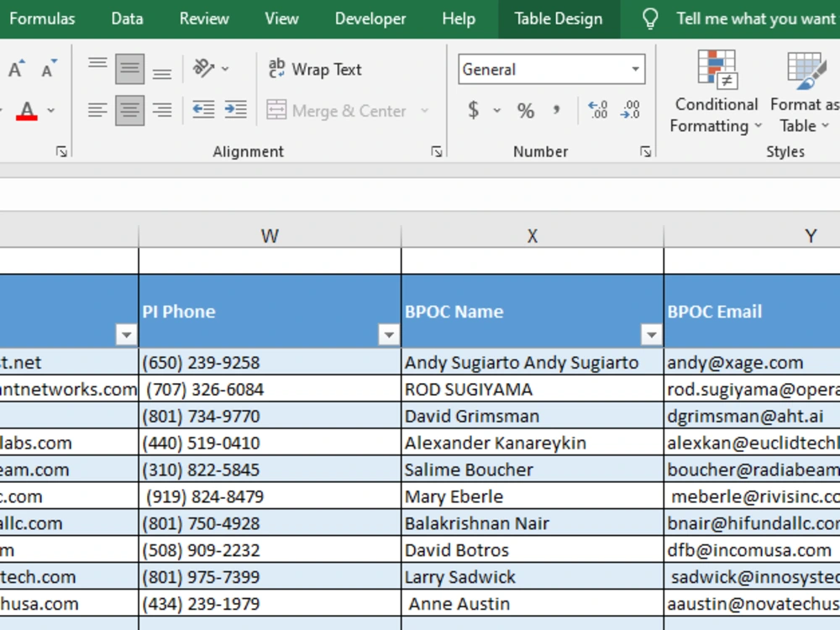
Task: Open Accounting format dropdown arrow
Action: click(x=497, y=110)
